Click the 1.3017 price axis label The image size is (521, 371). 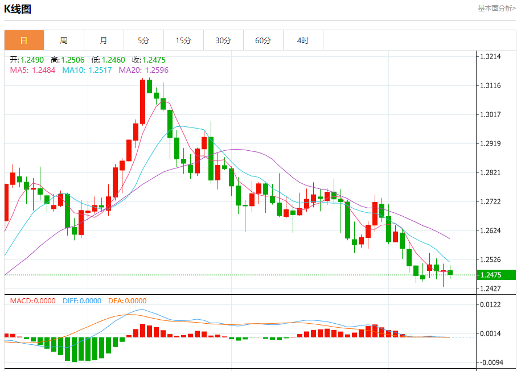click(x=490, y=114)
